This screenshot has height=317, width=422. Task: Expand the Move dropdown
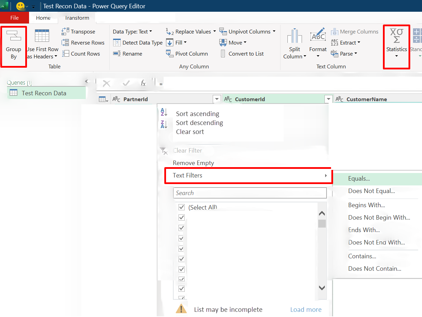click(233, 42)
